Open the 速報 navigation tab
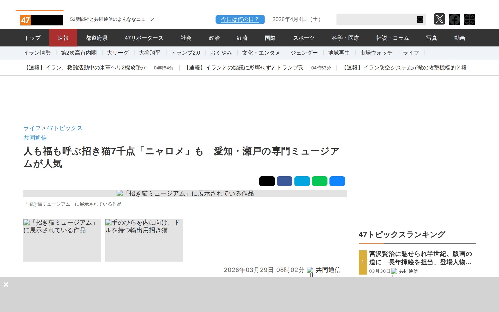Viewport: 499px width, 312px height. point(63,38)
